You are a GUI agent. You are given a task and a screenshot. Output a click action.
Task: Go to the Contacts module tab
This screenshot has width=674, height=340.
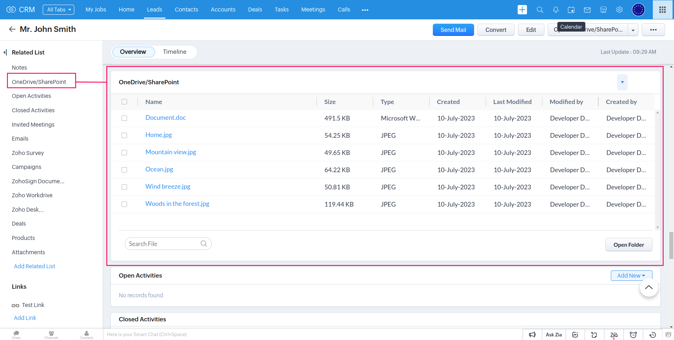pos(186,10)
